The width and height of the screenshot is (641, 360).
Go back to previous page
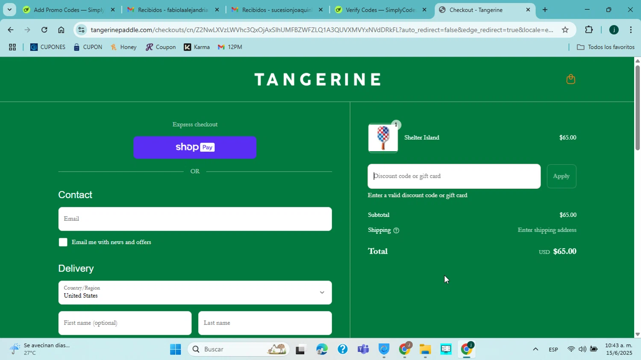(x=11, y=30)
